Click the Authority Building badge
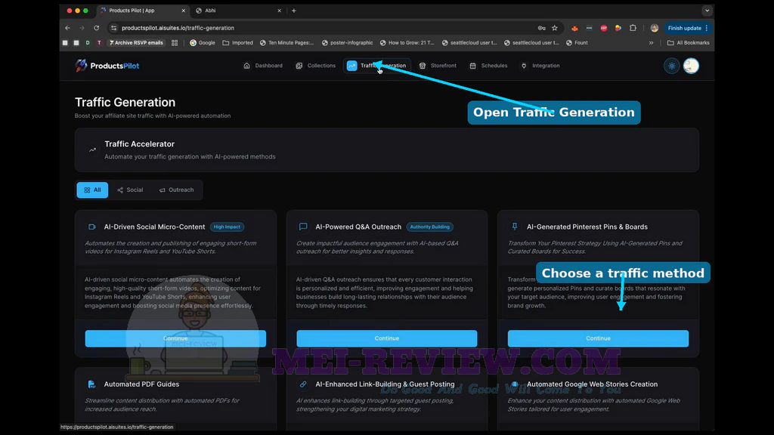This screenshot has width=774, height=435. pos(430,227)
